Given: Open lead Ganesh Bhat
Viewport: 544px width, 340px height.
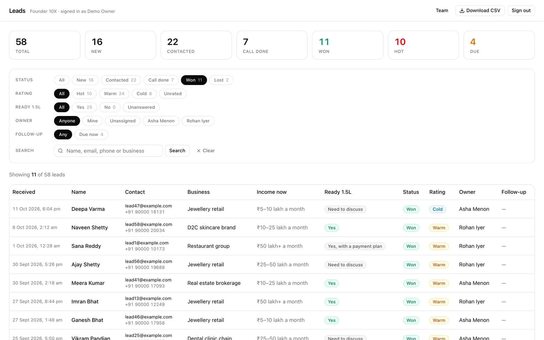Looking at the screenshot, I should [x=87, y=320].
